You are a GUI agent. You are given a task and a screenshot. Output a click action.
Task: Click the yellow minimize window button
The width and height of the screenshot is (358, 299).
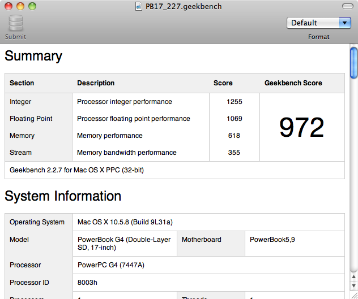pos(20,6)
